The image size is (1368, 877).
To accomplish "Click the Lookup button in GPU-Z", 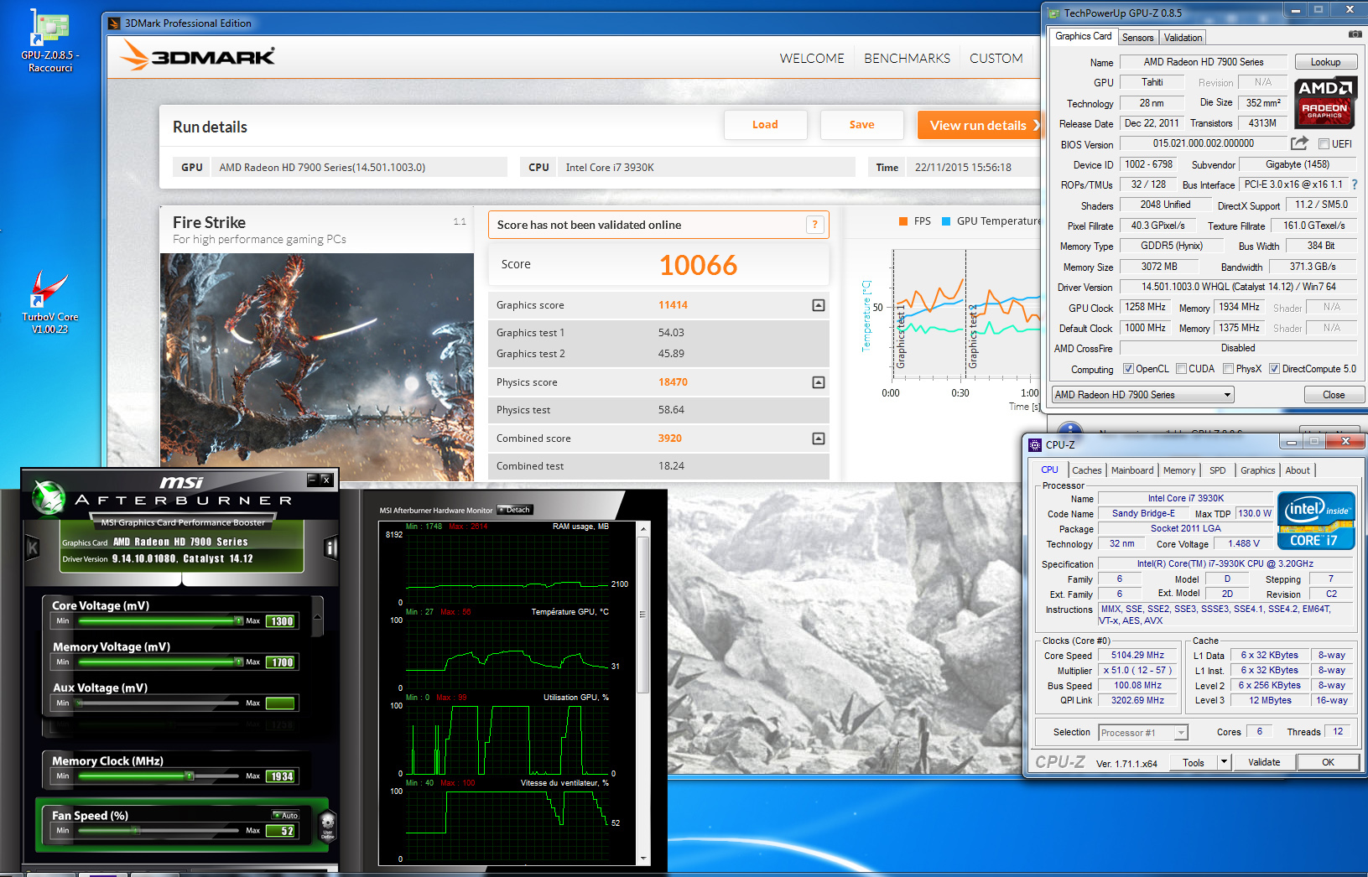I will click(x=1325, y=62).
